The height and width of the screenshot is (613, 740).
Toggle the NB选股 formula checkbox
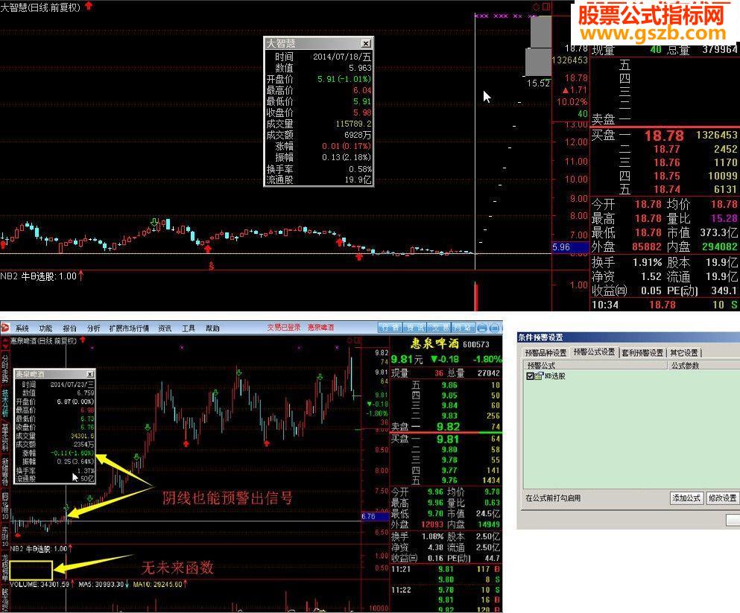(x=530, y=376)
